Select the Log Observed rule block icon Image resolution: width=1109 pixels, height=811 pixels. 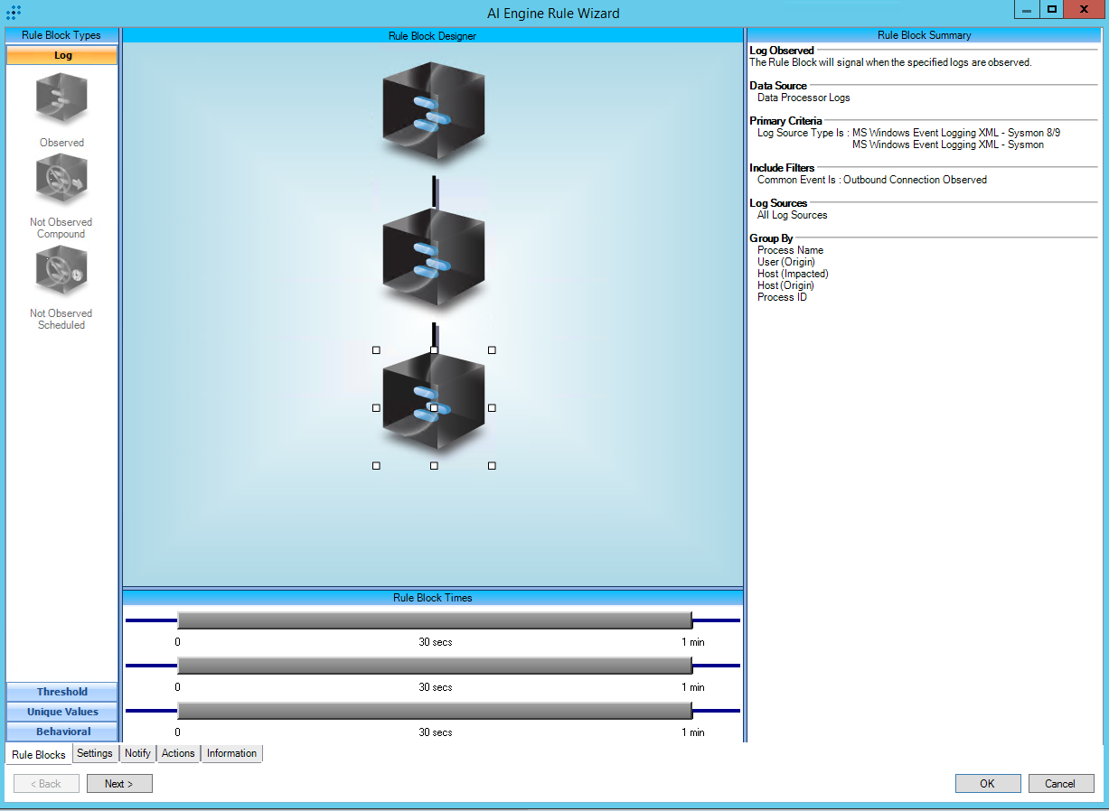click(61, 99)
